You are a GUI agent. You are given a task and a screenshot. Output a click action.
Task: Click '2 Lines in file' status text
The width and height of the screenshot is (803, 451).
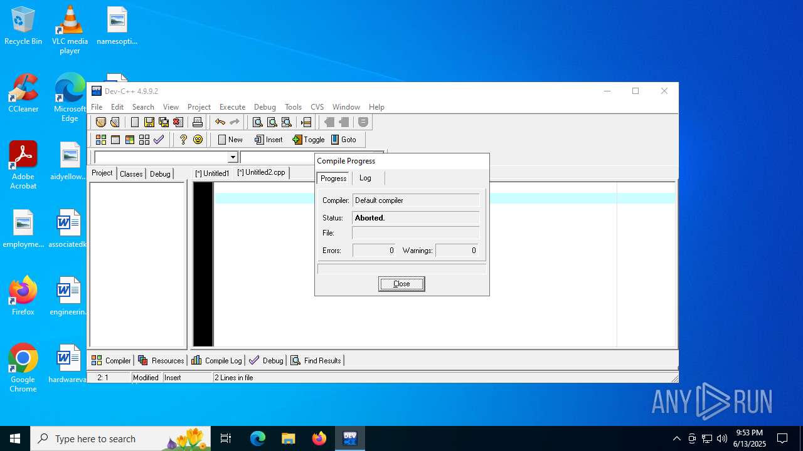(234, 378)
